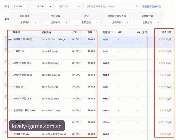This screenshot has width=176, height=140.
Task: Switch to the X86 计算 architecture tab
Action: [x=25, y=16]
